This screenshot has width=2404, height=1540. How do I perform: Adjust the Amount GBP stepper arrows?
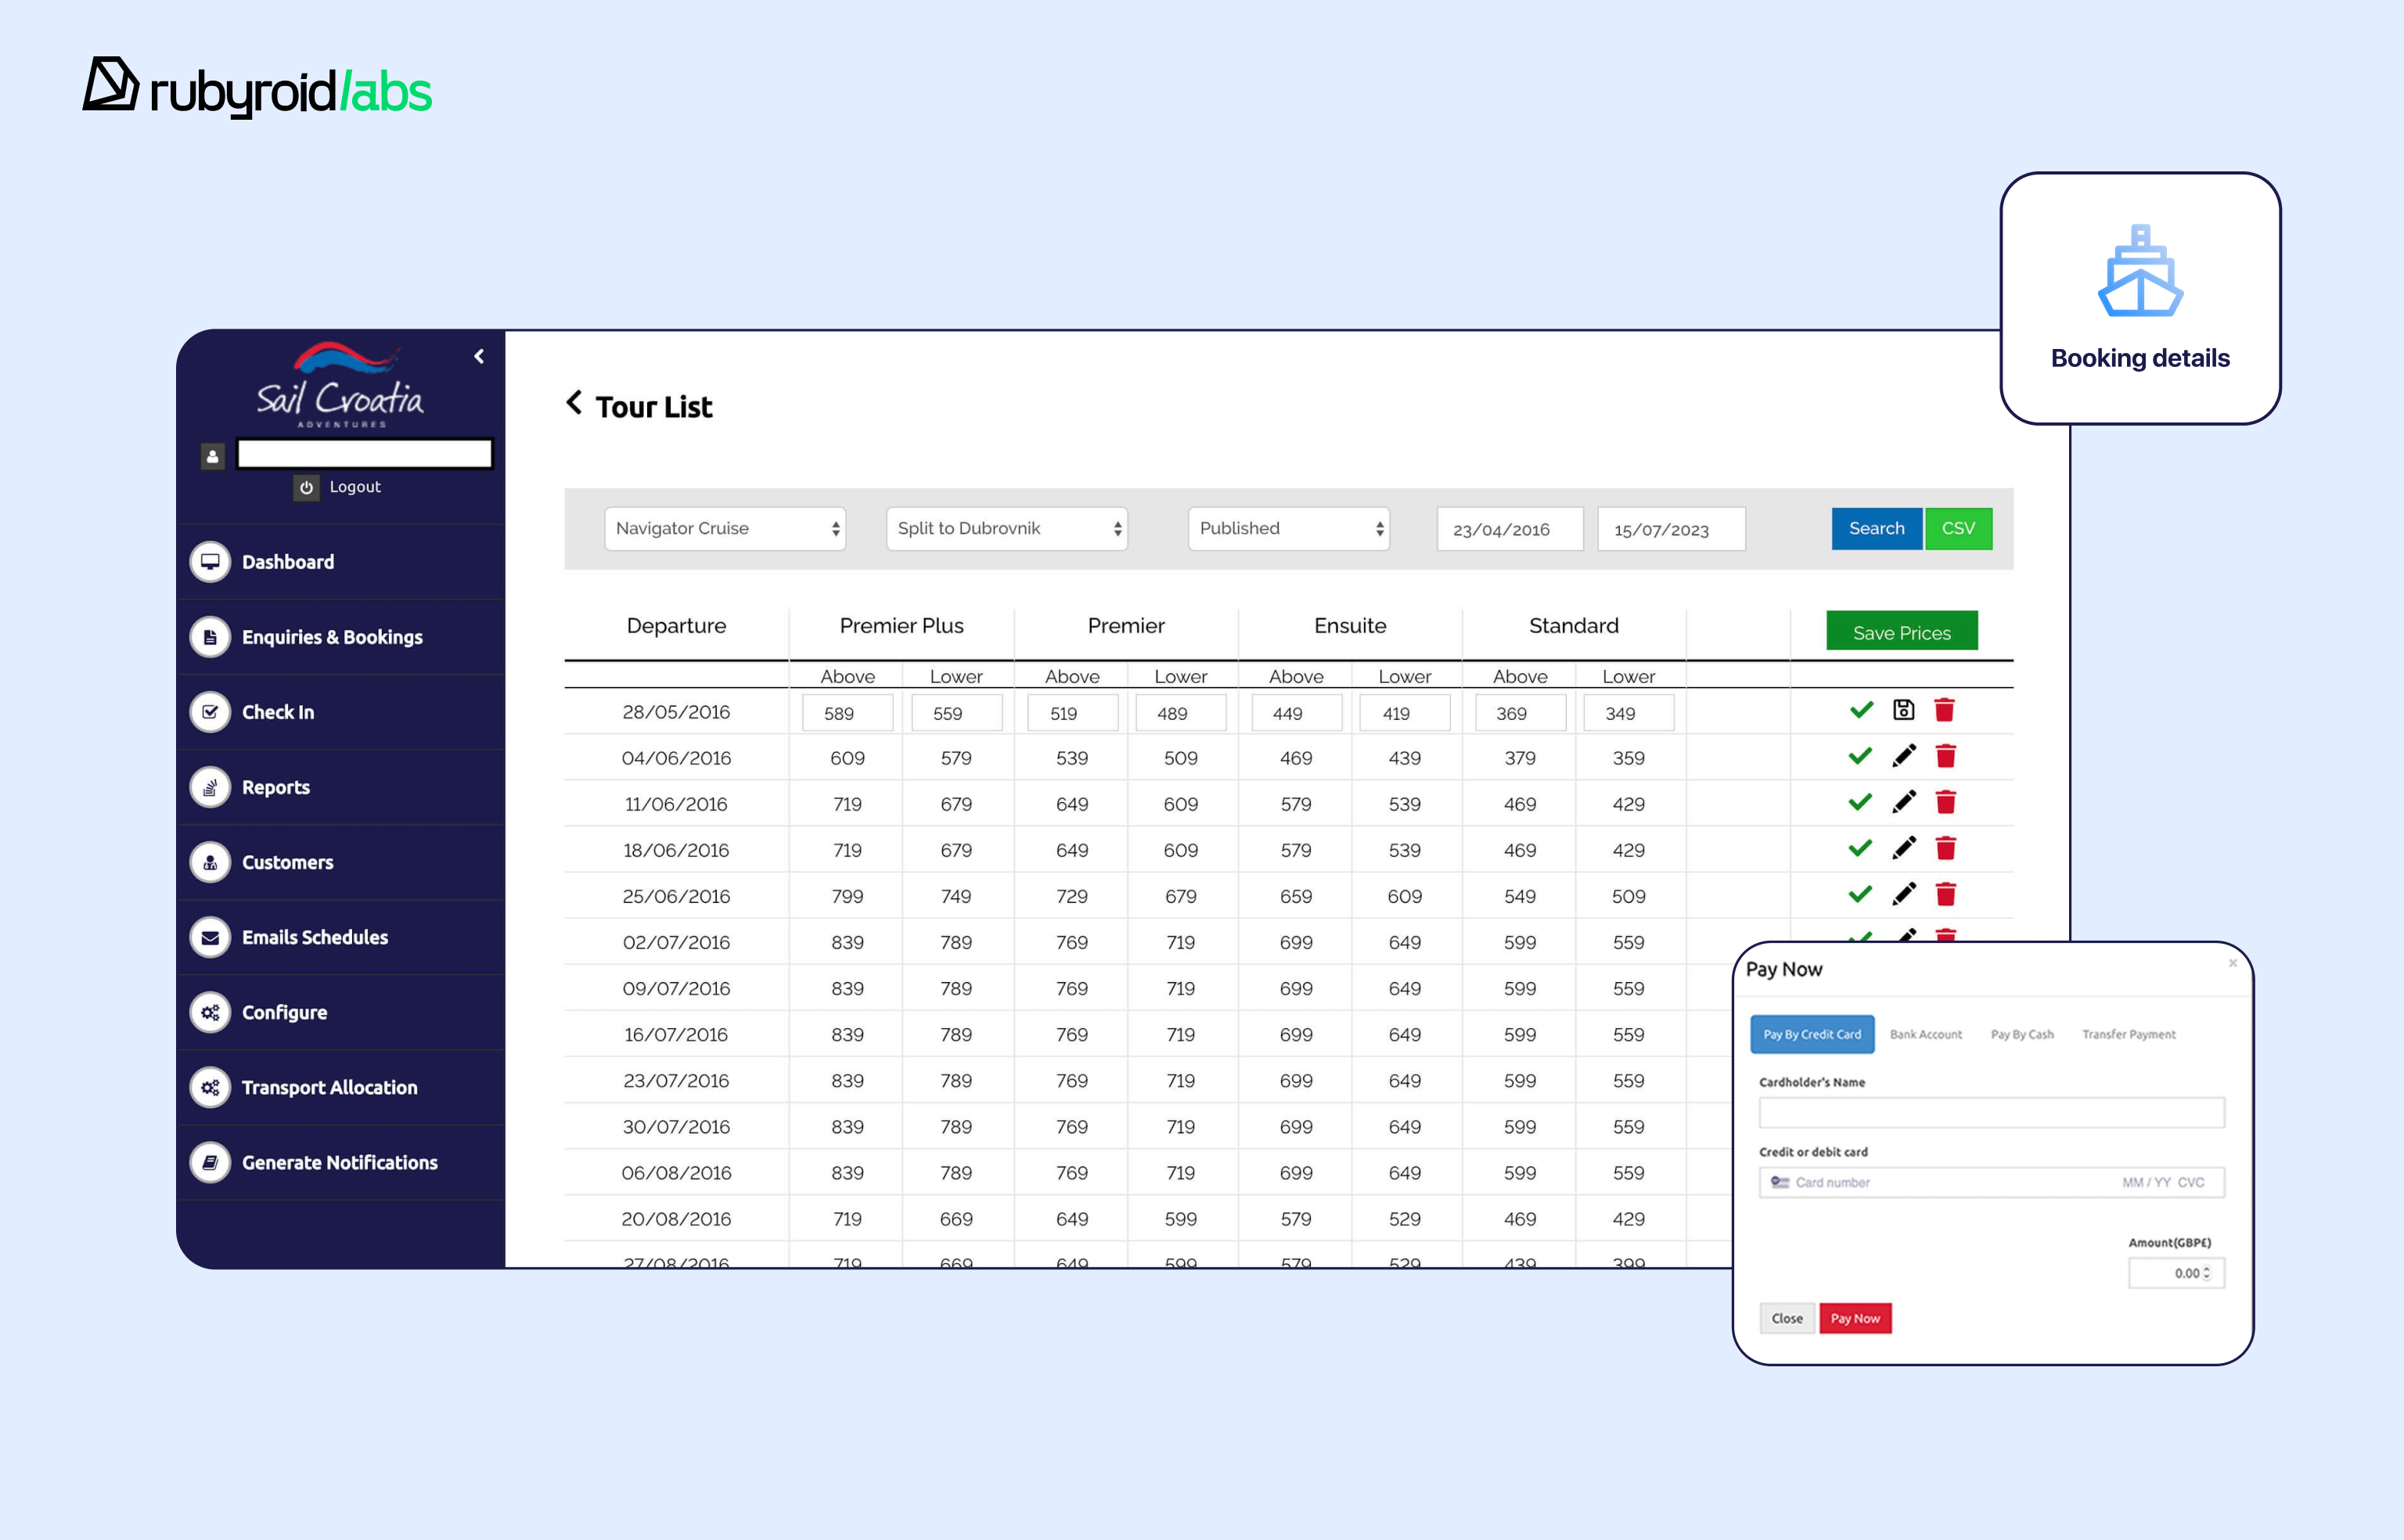point(2206,1273)
